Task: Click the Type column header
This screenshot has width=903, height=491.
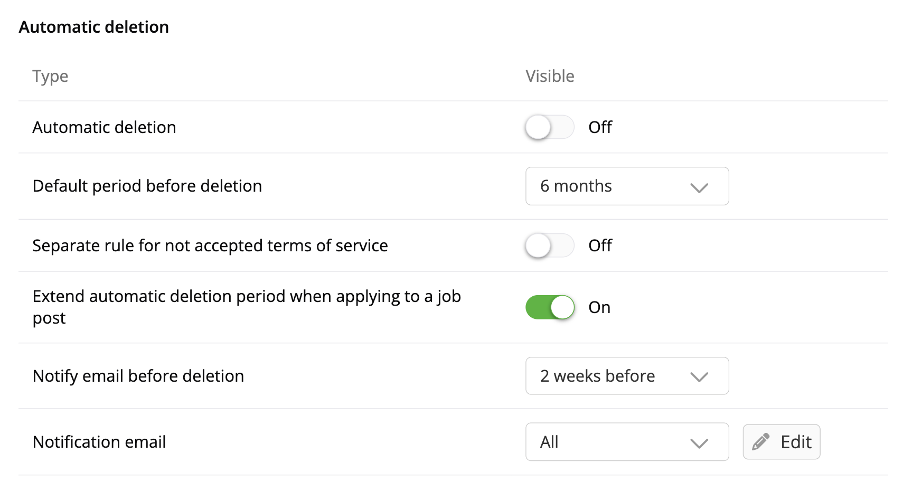Action: [50, 77]
